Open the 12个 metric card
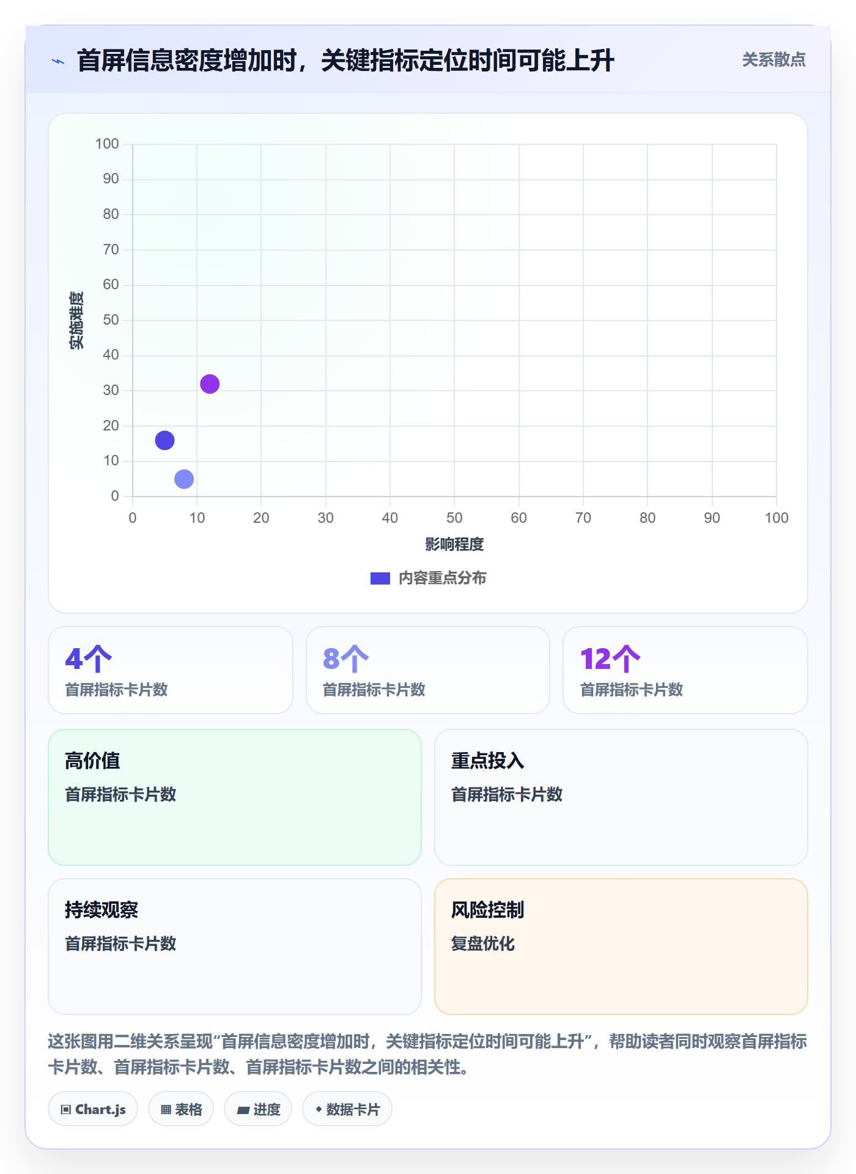The height and width of the screenshot is (1174, 856). click(685, 670)
